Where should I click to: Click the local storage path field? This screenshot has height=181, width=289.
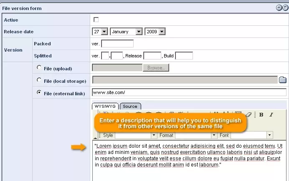[x=185, y=80]
